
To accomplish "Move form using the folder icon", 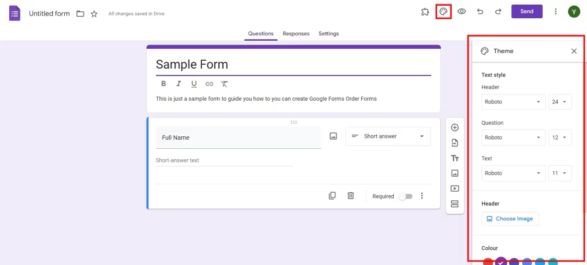I will point(80,14).
